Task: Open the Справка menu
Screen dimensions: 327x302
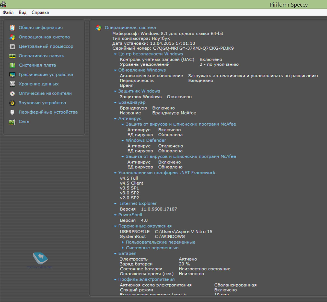Action: click(40, 13)
